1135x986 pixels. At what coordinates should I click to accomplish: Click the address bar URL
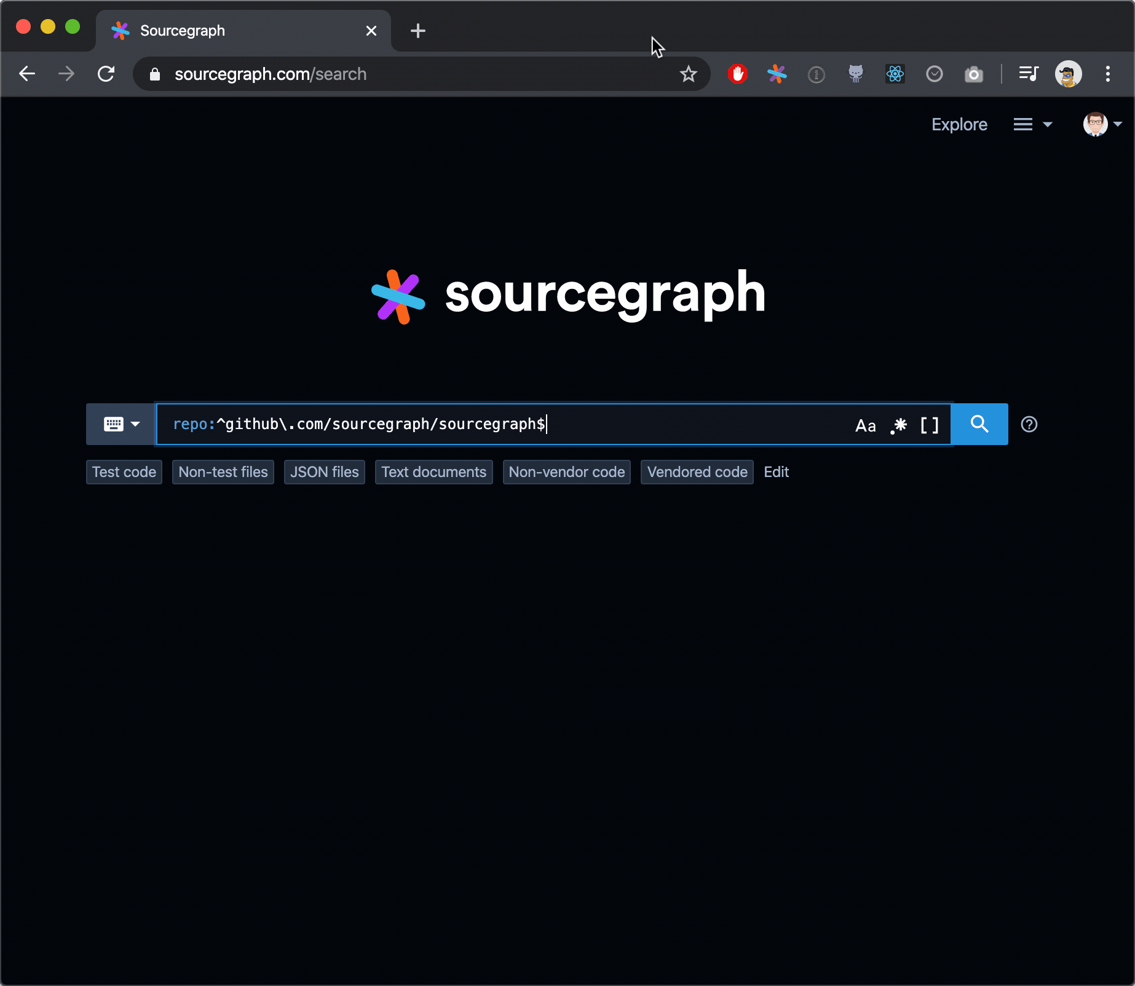[271, 74]
